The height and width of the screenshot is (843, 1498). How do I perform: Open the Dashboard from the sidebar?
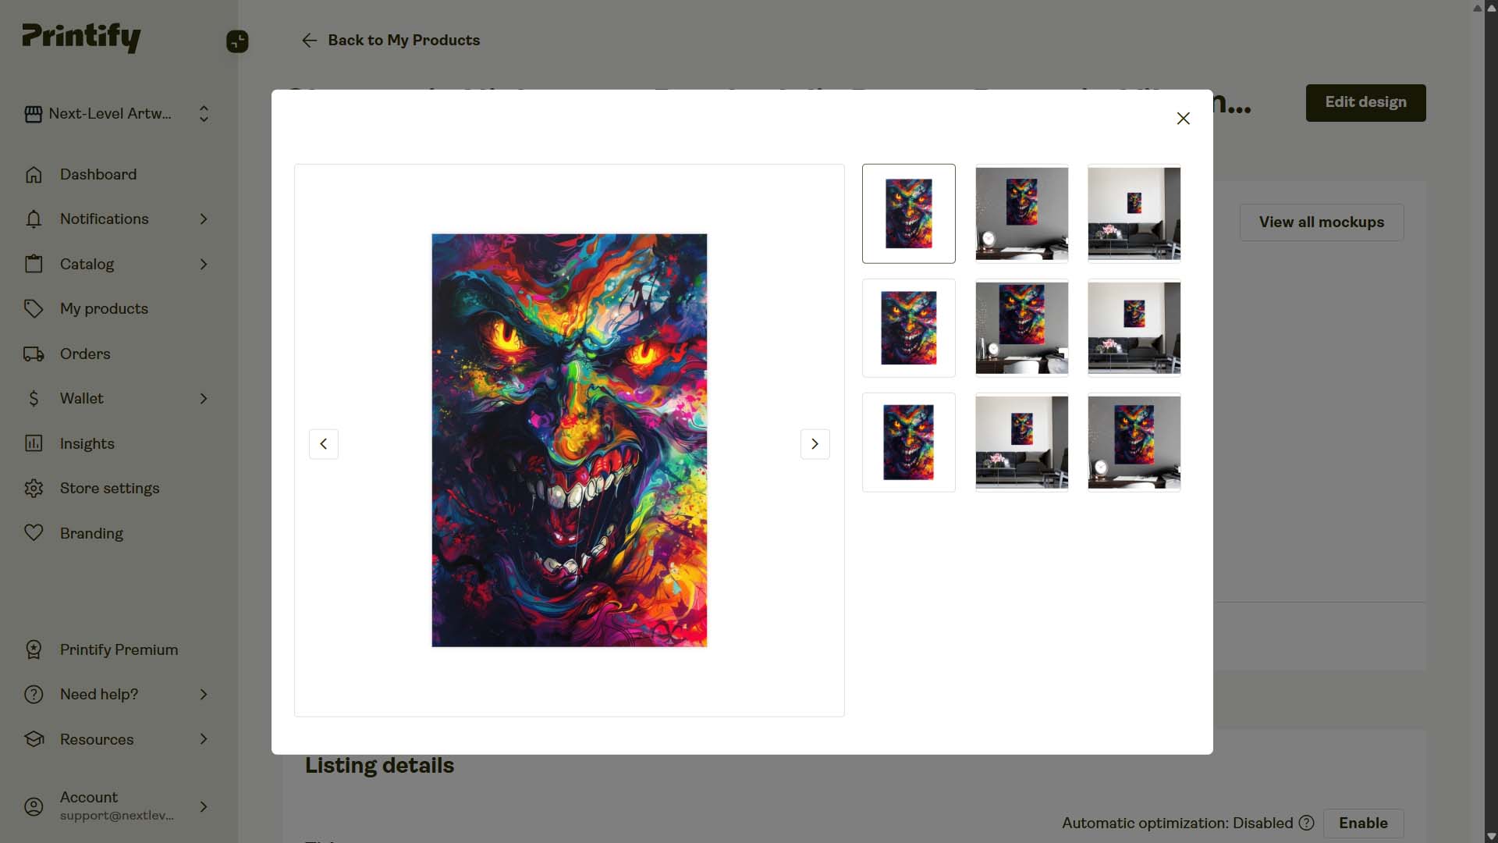pyautogui.click(x=98, y=174)
